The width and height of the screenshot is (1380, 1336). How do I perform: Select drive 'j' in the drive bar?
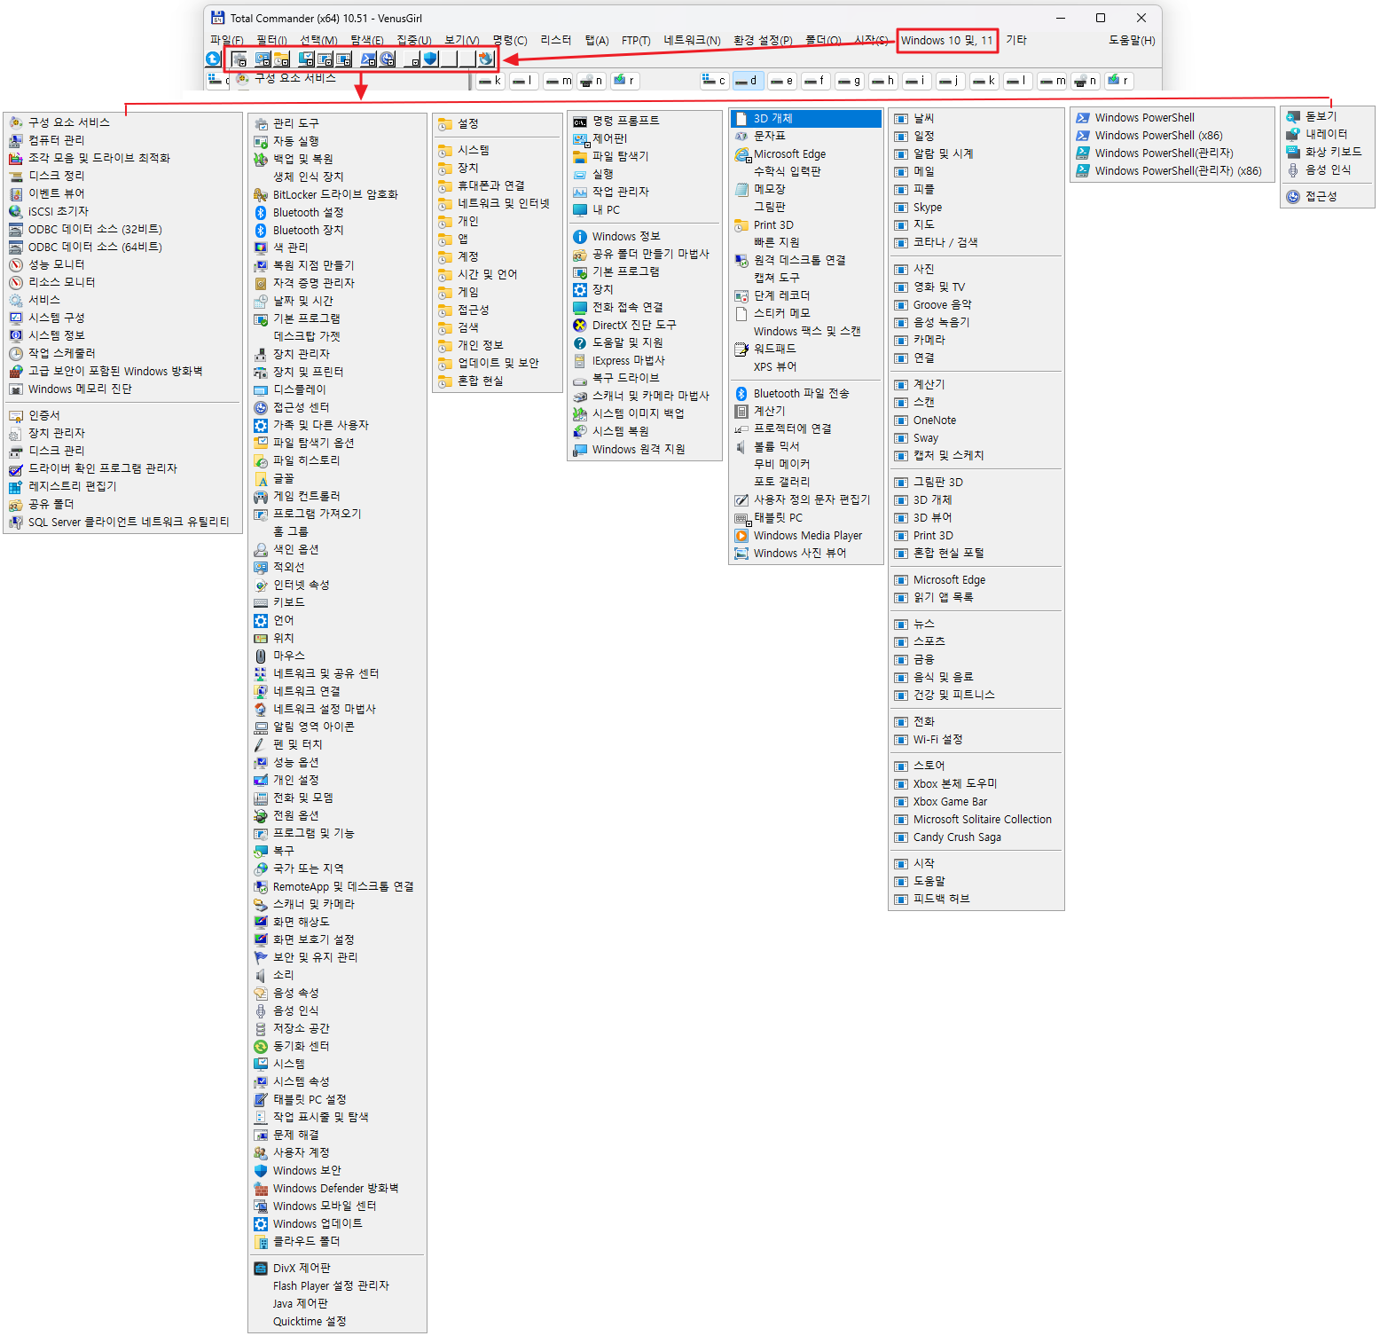[950, 81]
